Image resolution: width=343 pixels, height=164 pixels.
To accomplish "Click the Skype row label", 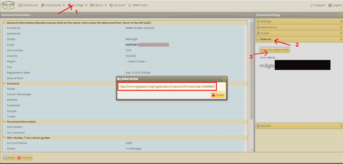I will pyautogui.click(x=11, y=88).
